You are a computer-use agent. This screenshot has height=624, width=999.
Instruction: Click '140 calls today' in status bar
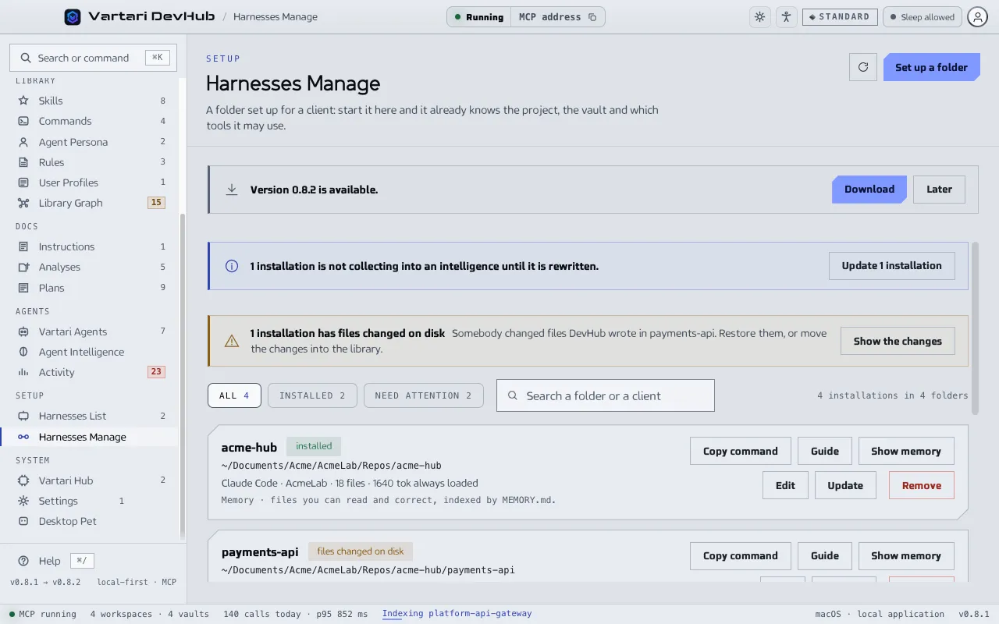[x=262, y=614]
